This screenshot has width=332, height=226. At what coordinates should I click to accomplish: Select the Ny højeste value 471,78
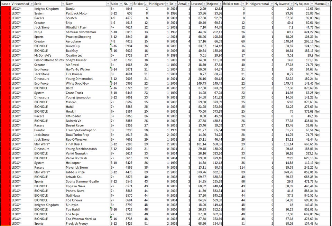point(304,181)
